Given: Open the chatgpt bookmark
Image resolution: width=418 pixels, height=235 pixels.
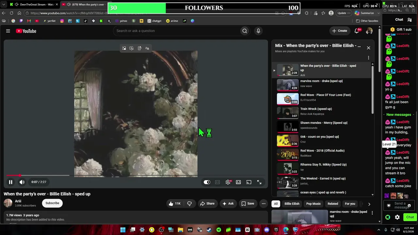Looking at the screenshot, I should (154, 21).
